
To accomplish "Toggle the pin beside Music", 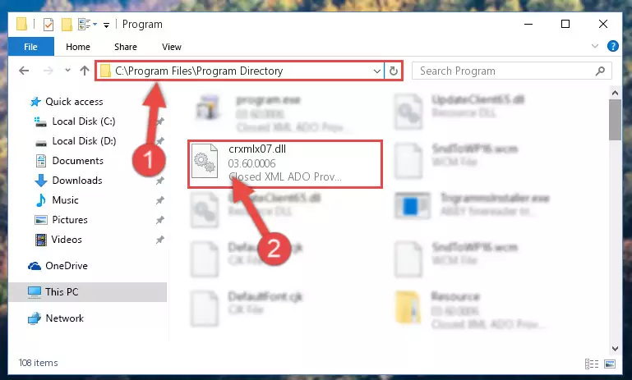I will click(x=160, y=200).
